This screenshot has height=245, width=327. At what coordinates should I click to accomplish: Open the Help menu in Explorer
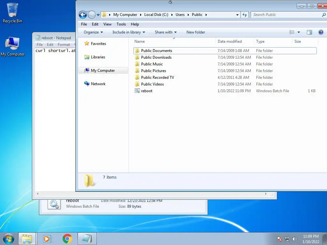135,24
